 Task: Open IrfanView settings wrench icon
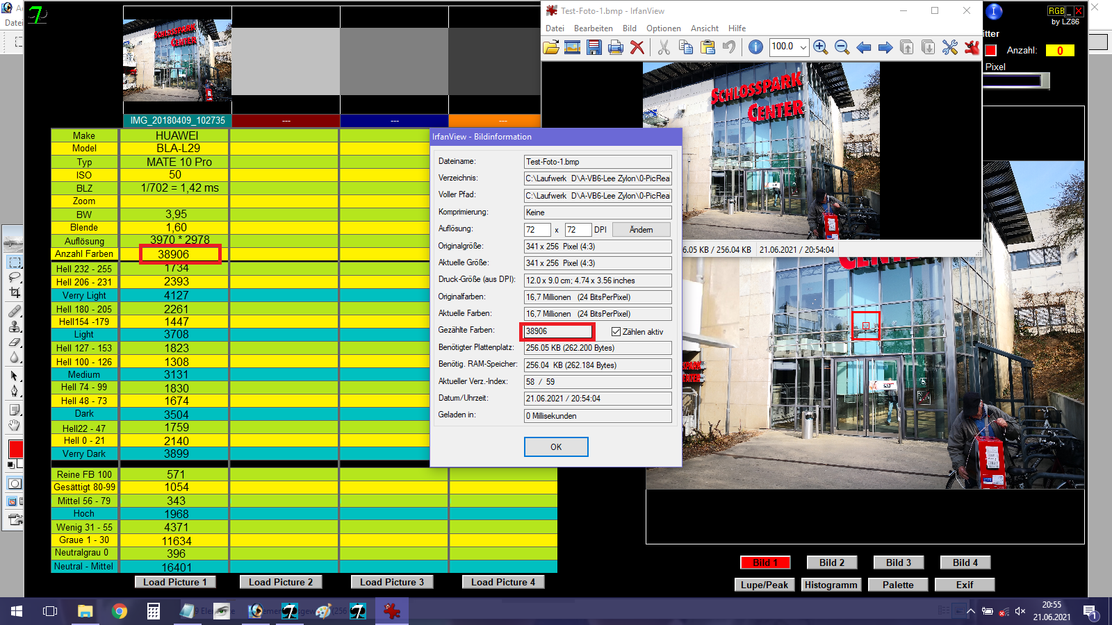pyautogui.click(x=950, y=47)
